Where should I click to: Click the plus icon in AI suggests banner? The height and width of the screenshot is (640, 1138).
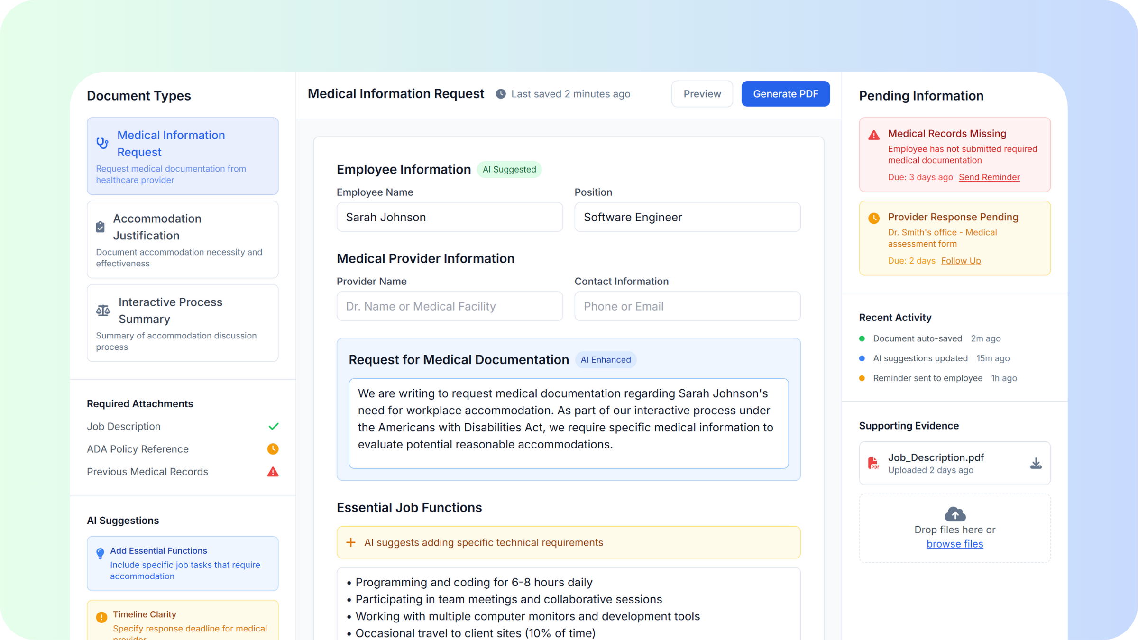351,542
